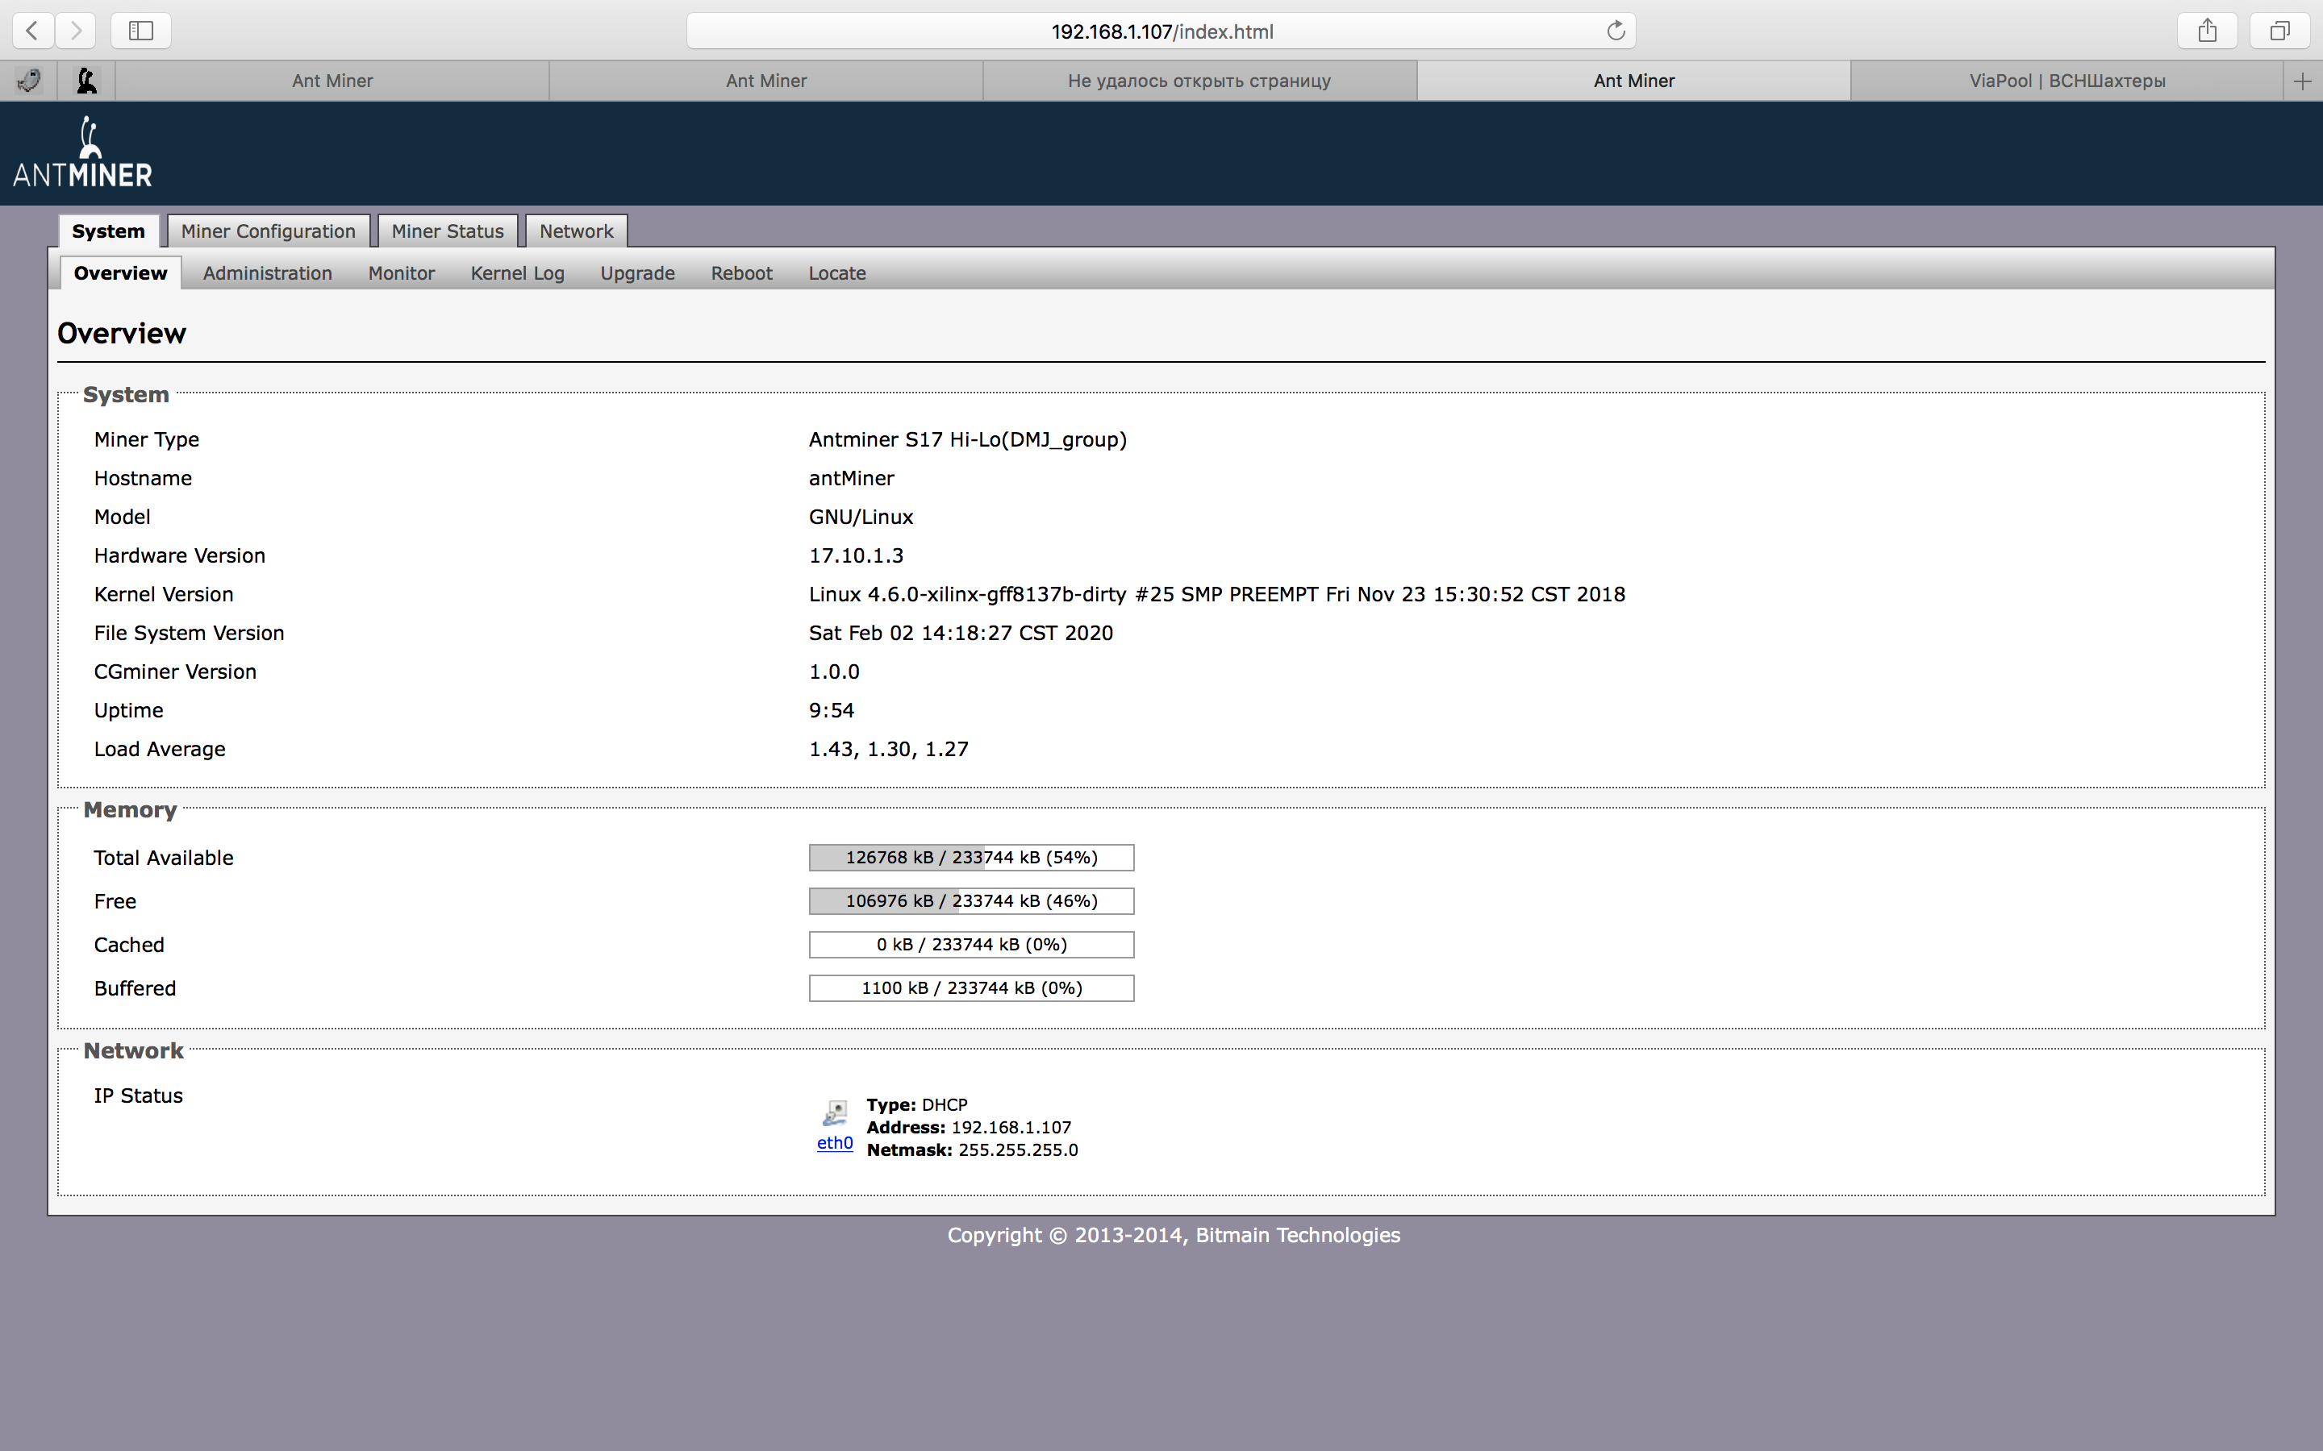
Task: Click the Bitmain Technologies copyright text
Action: [x=1174, y=1235]
